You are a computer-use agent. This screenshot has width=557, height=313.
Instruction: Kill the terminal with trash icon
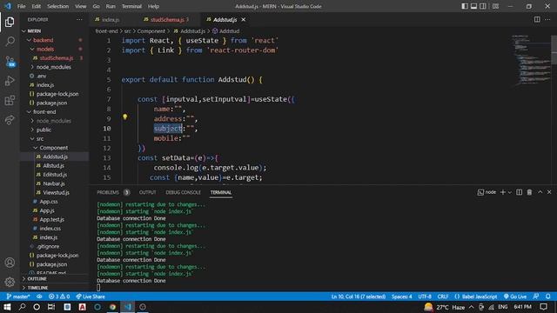[x=529, y=192]
